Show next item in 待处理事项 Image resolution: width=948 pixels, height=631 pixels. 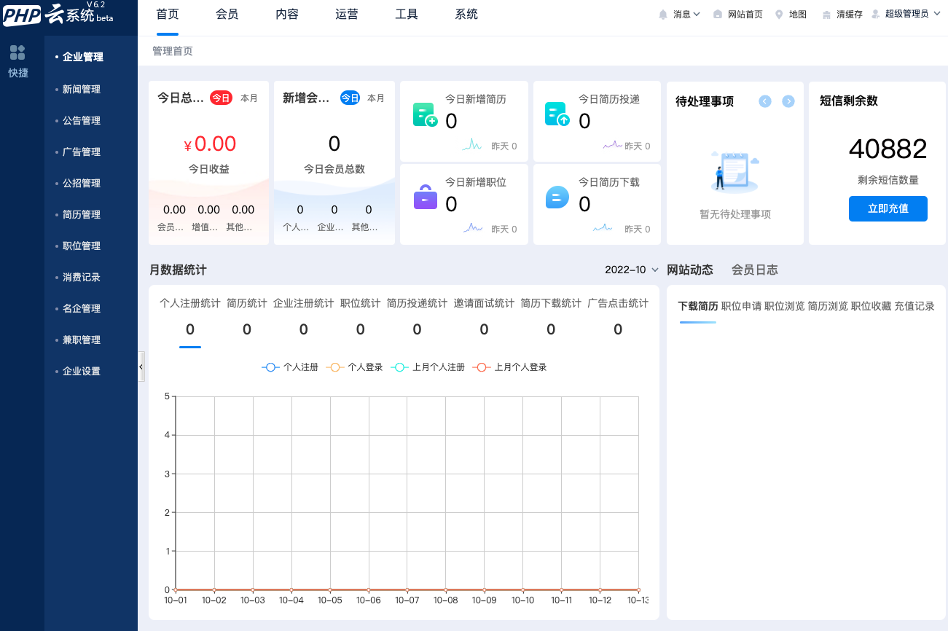(788, 101)
